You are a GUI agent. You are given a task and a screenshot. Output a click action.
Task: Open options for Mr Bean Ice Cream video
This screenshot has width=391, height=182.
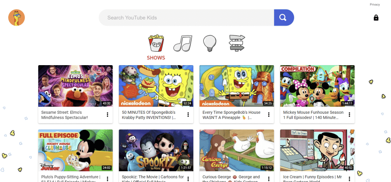349,179
